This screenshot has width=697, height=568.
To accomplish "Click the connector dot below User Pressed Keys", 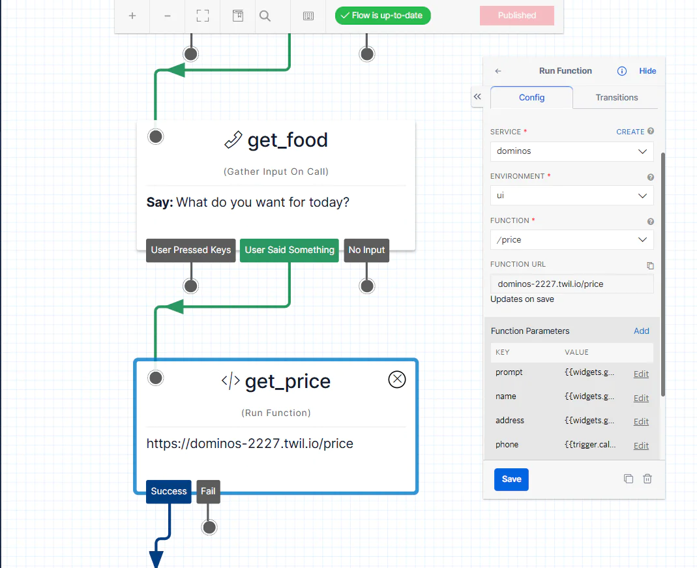I will tap(190, 286).
